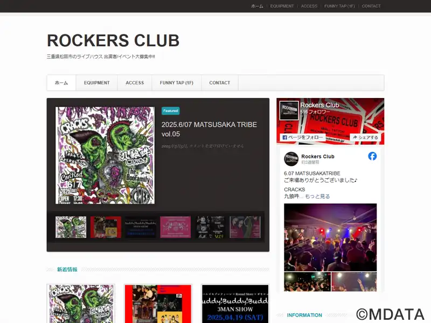
Task: Select the pink flyer slider thumbnail
Action: click(176, 227)
